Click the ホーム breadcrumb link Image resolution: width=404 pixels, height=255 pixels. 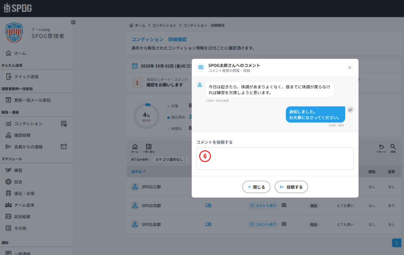pos(137,25)
